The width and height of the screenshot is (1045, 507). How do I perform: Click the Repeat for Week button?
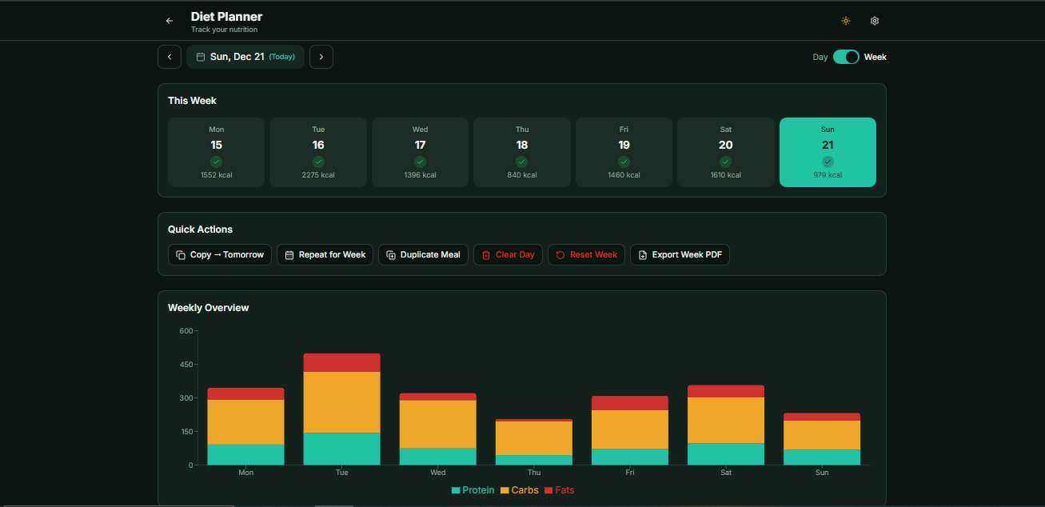click(325, 254)
